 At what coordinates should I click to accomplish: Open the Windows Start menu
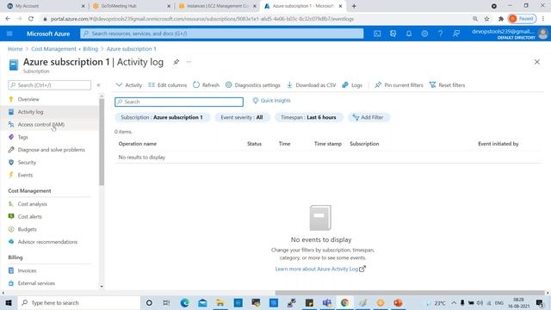click(9, 302)
